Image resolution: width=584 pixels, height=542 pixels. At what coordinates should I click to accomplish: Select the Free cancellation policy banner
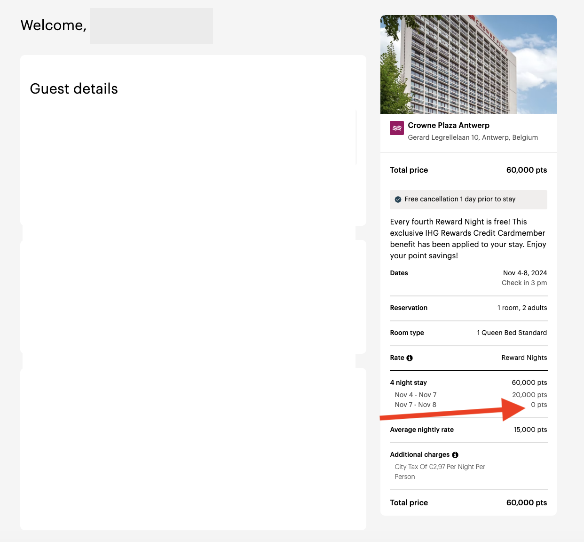(468, 199)
